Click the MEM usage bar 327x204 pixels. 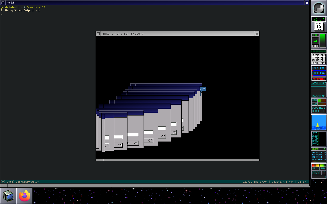[x=322, y=100]
